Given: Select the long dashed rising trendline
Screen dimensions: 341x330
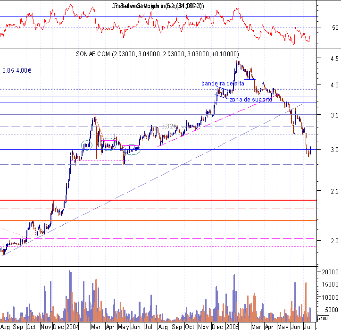Looking at the screenshot, I should (x=152, y=180).
